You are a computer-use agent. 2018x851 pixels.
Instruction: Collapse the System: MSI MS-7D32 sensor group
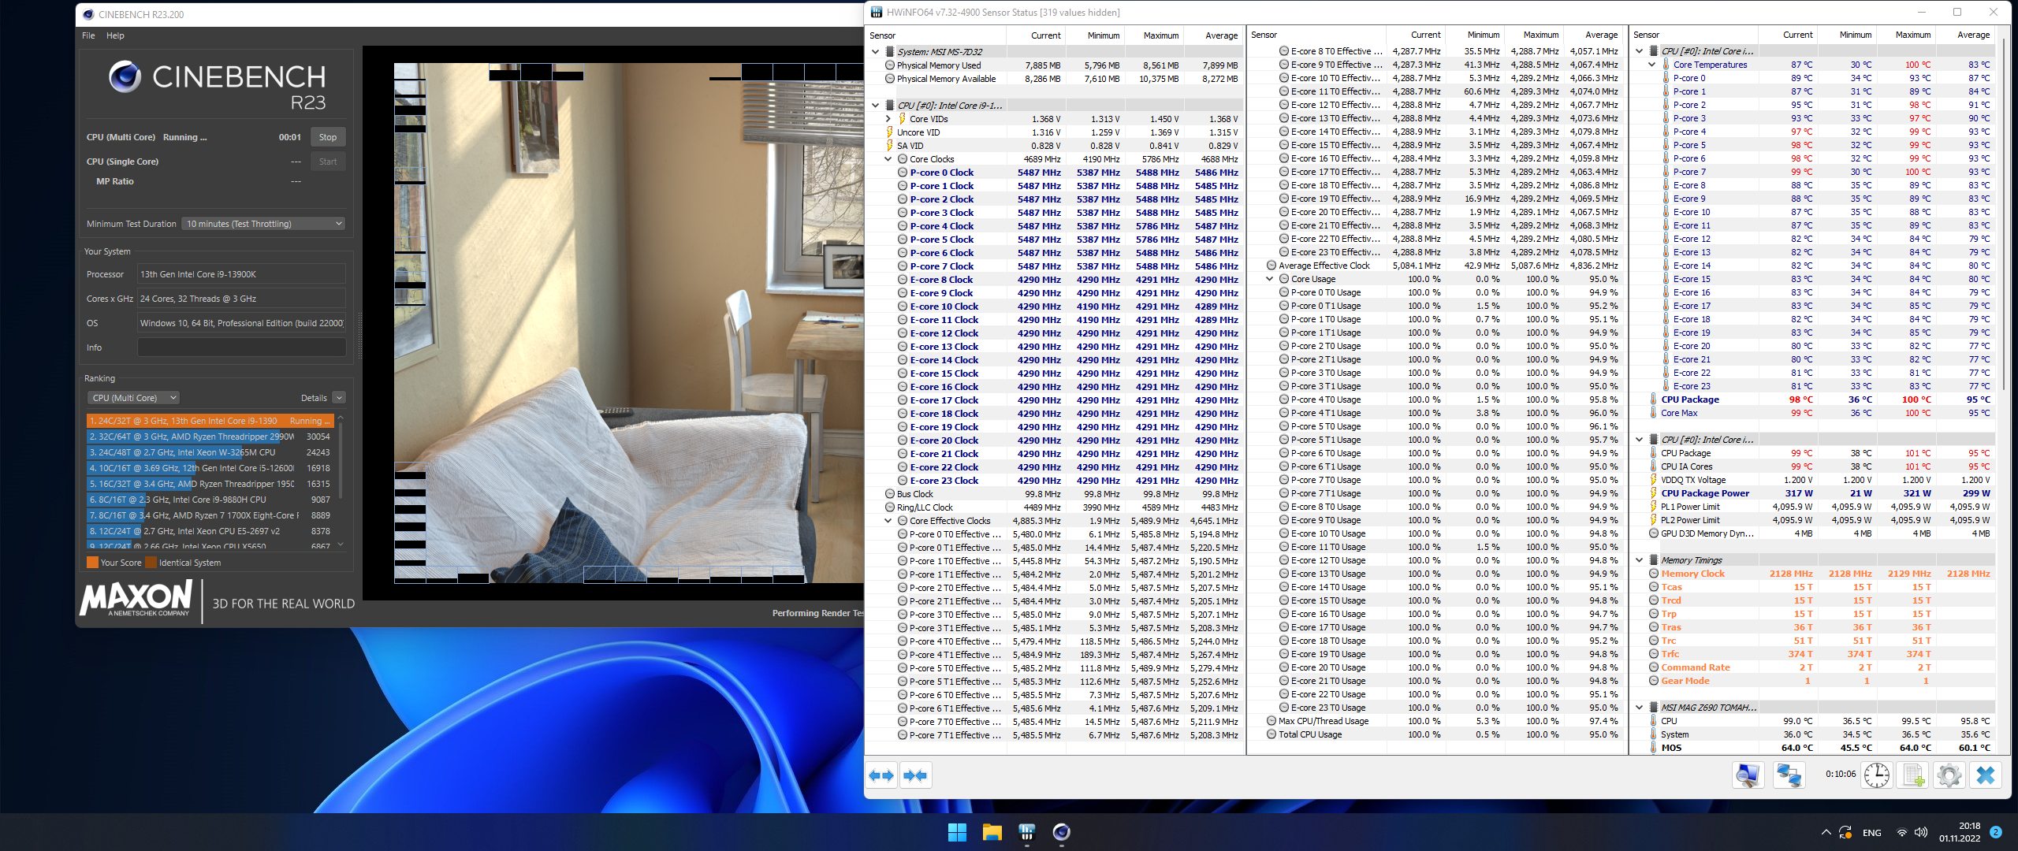click(875, 52)
